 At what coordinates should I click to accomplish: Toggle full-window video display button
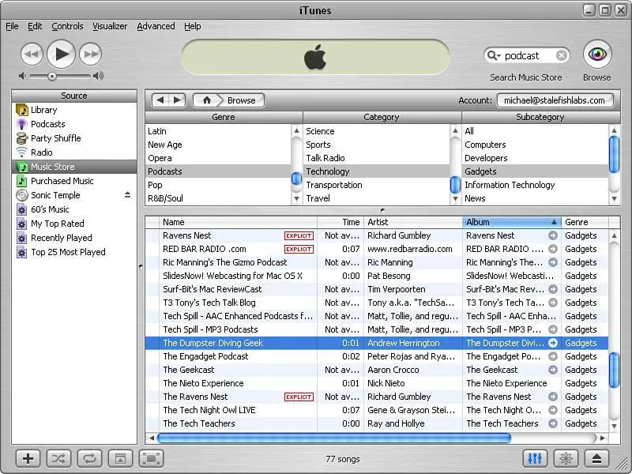pyautogui.click(x=151, y=458)
